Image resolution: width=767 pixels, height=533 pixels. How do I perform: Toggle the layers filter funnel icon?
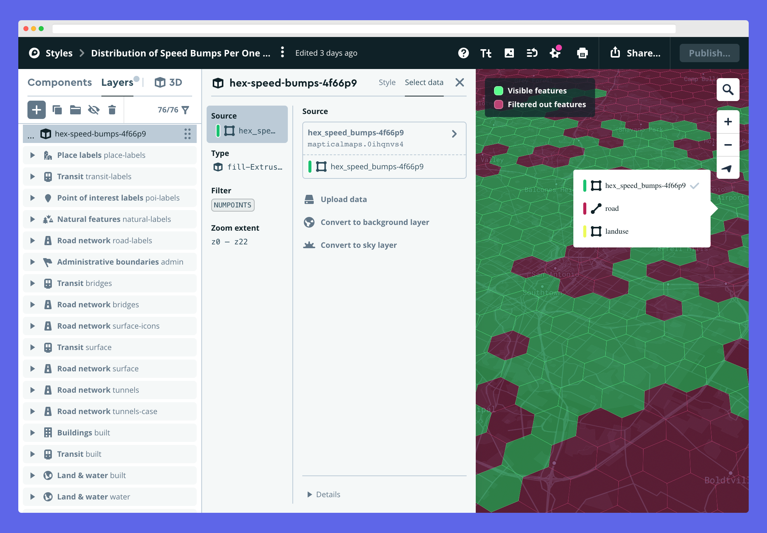pos(186,110)
